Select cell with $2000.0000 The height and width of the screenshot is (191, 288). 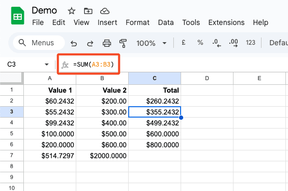point(102,156)
